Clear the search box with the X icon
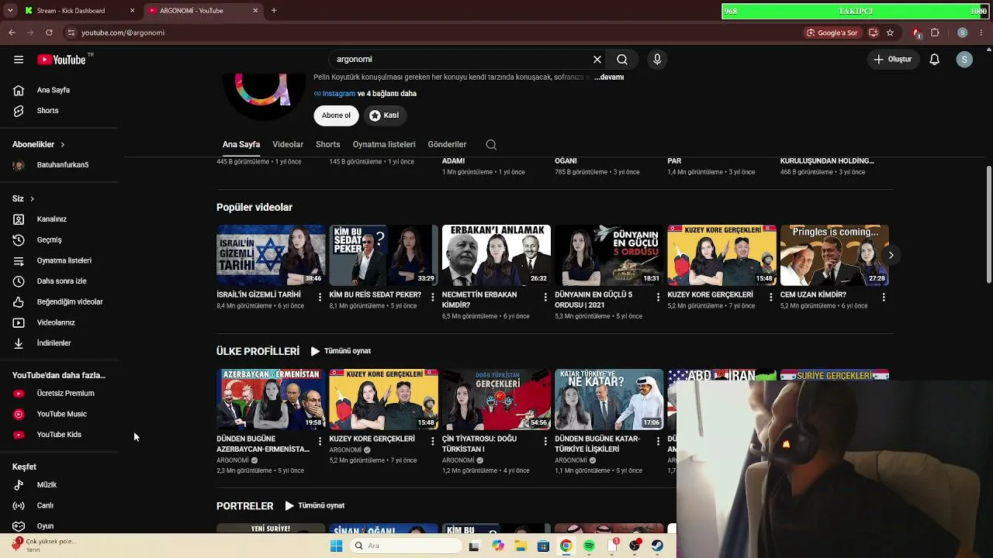Viewport: 993px width, 558px height. pos(597,60)
